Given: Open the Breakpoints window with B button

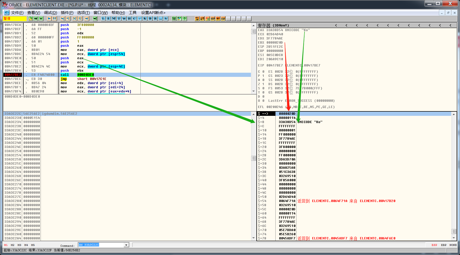Looking at the screenshot, I should click(150, 18).
